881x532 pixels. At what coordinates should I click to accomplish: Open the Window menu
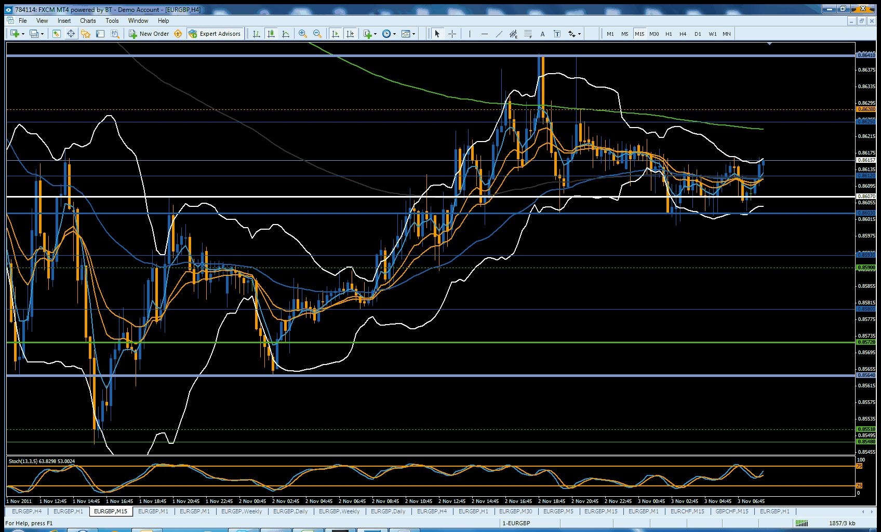pyautogui.click(x=138, y=21)
